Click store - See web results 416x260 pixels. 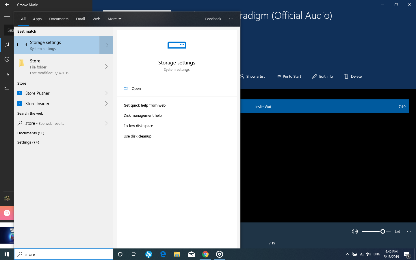(x=57, y=123)
